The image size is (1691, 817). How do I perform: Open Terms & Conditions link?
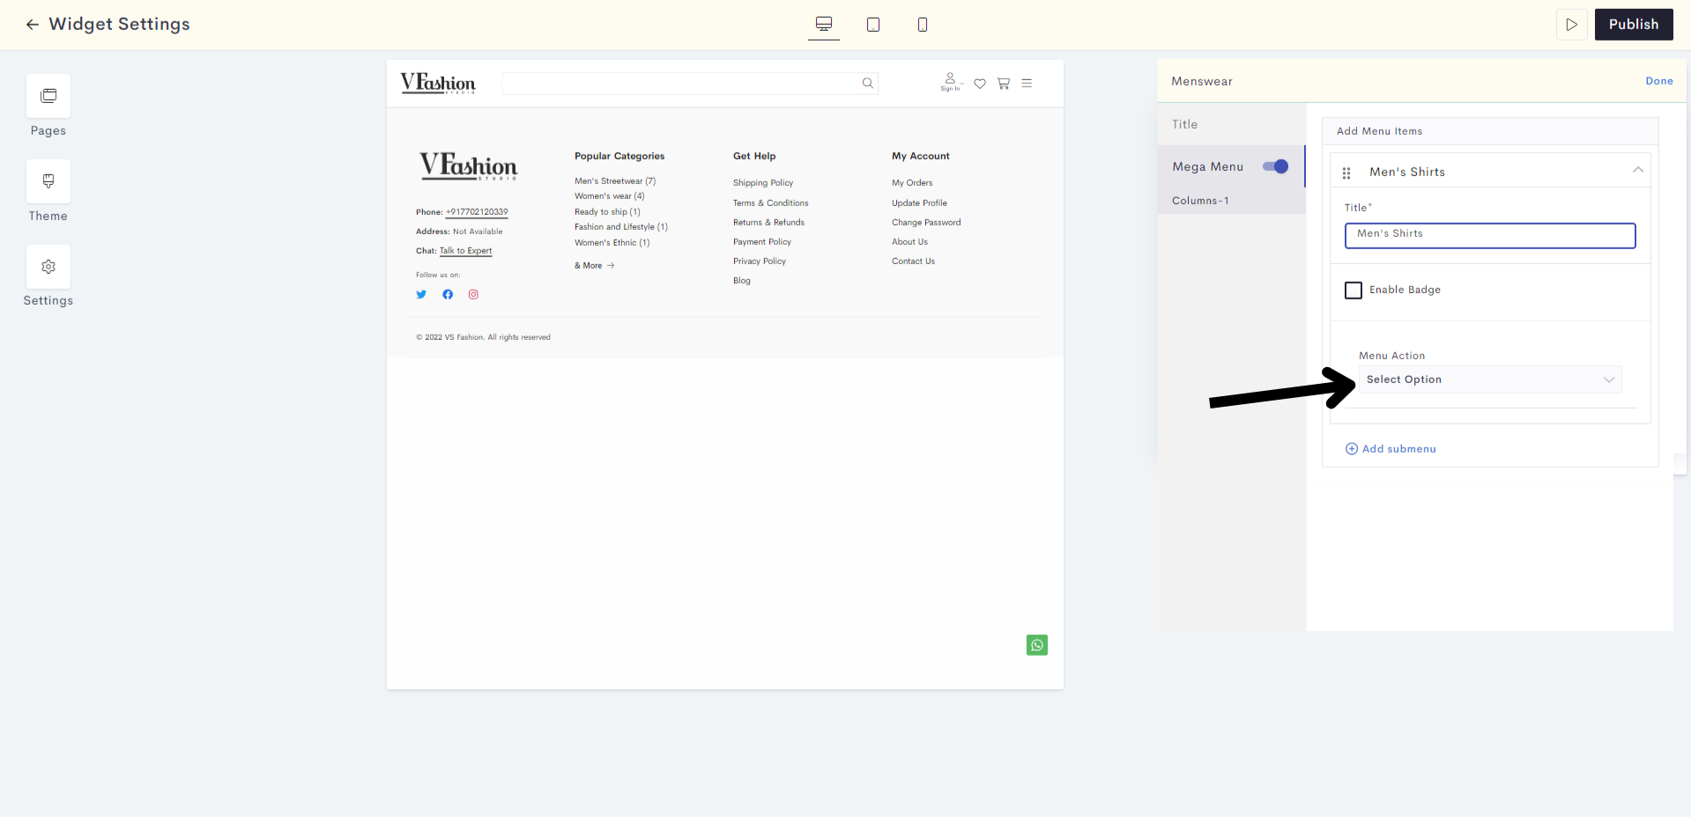(x=771, y=203)
